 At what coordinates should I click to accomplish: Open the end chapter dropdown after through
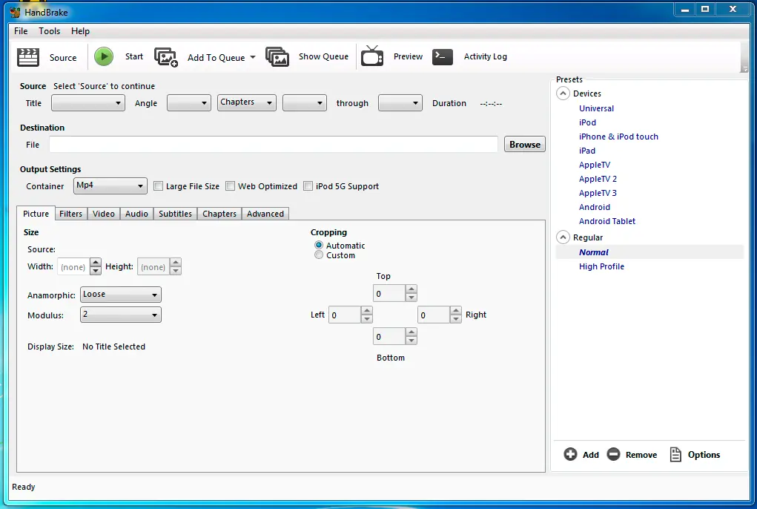[x=400, y=103]
